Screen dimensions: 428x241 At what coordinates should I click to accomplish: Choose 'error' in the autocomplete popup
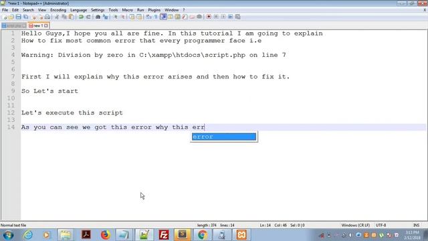coord(224,137)
